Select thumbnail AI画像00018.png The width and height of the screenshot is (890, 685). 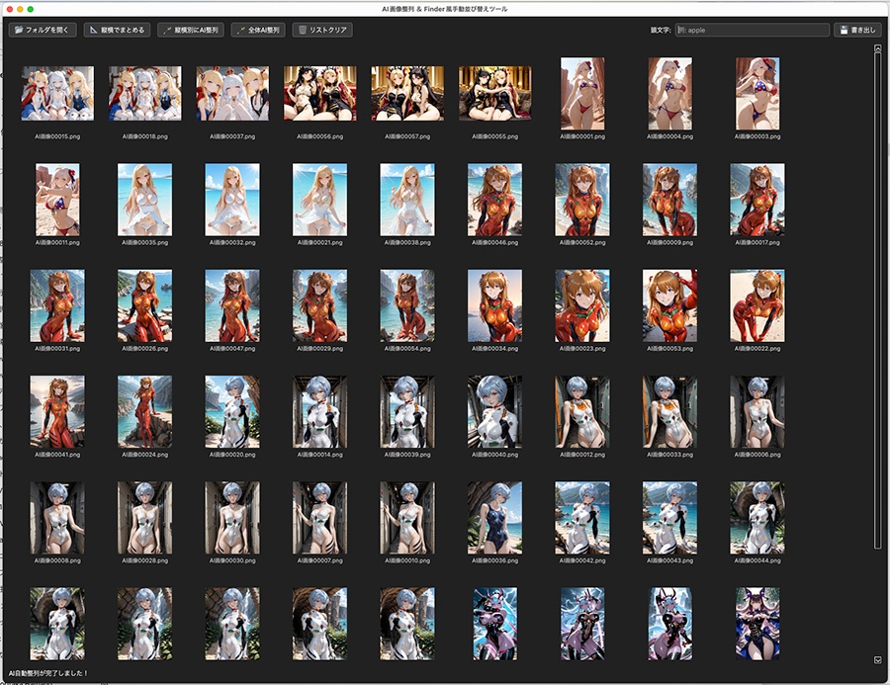(144, 94)
